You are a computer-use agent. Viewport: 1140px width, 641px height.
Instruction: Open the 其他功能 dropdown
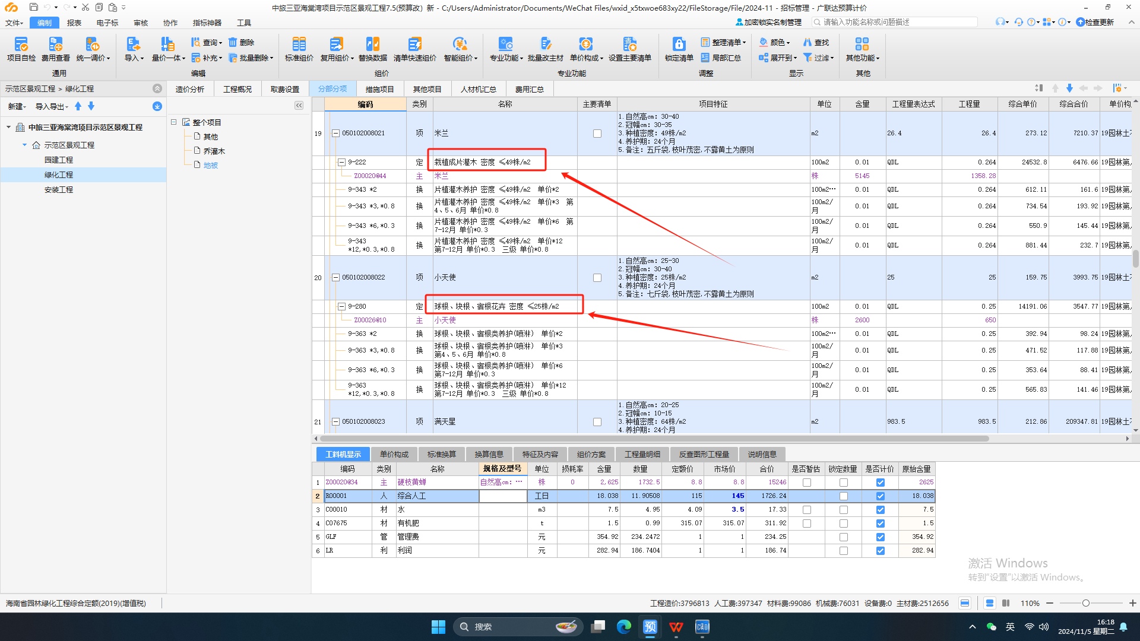pos(863,49)
